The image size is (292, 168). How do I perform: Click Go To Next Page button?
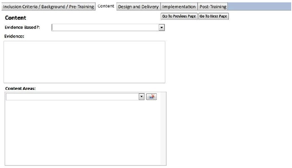click(x=213, y=16)
